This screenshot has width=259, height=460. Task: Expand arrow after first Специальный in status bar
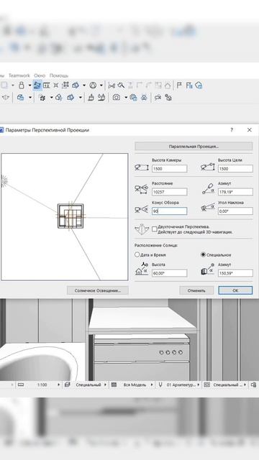tap(105, 385)
